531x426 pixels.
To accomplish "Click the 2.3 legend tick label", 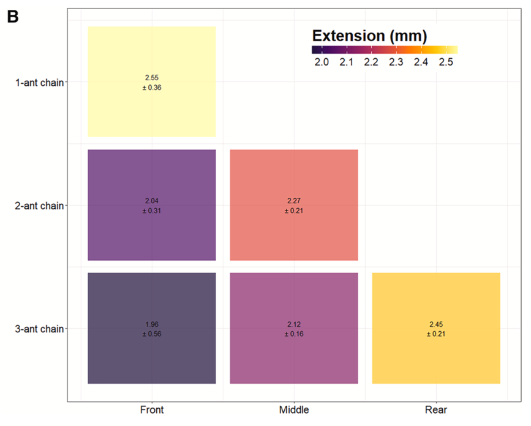I will click(x=396, y=62).
